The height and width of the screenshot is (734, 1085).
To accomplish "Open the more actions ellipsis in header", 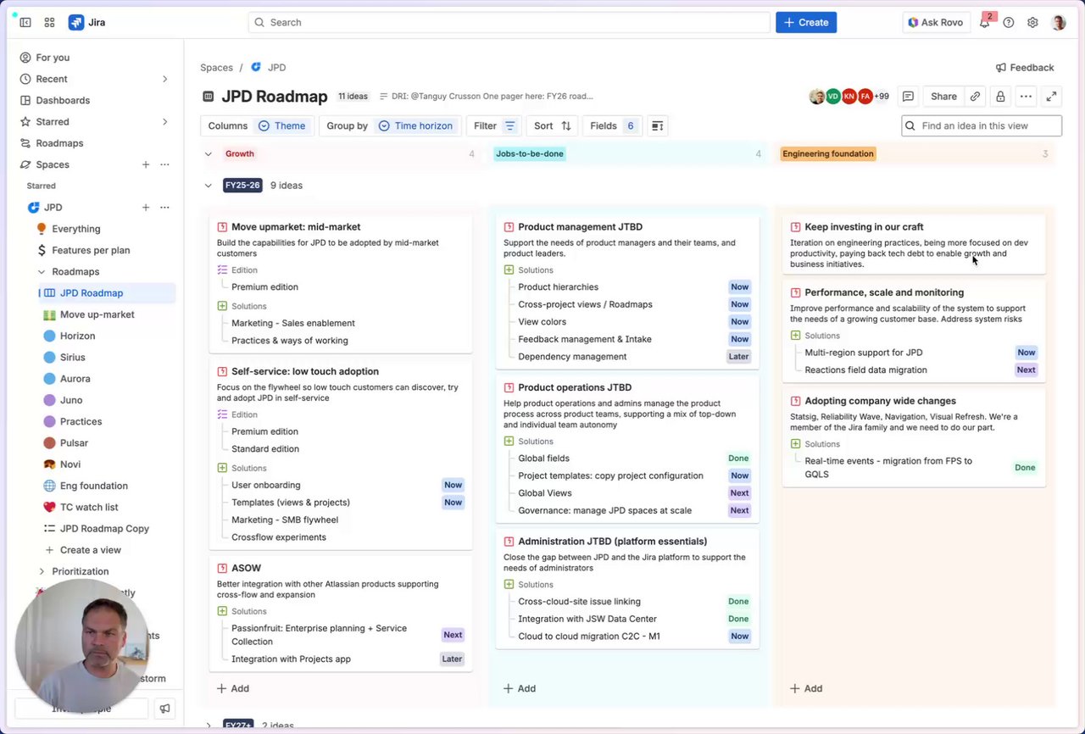I will point(1026,97).
